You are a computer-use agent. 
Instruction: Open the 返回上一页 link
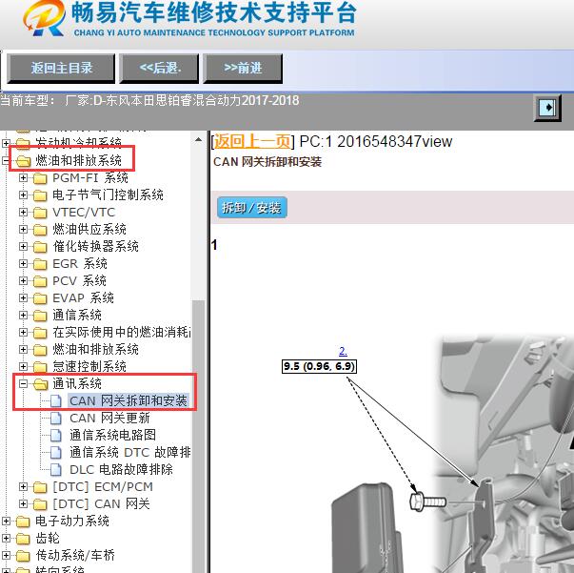point(252,141)
